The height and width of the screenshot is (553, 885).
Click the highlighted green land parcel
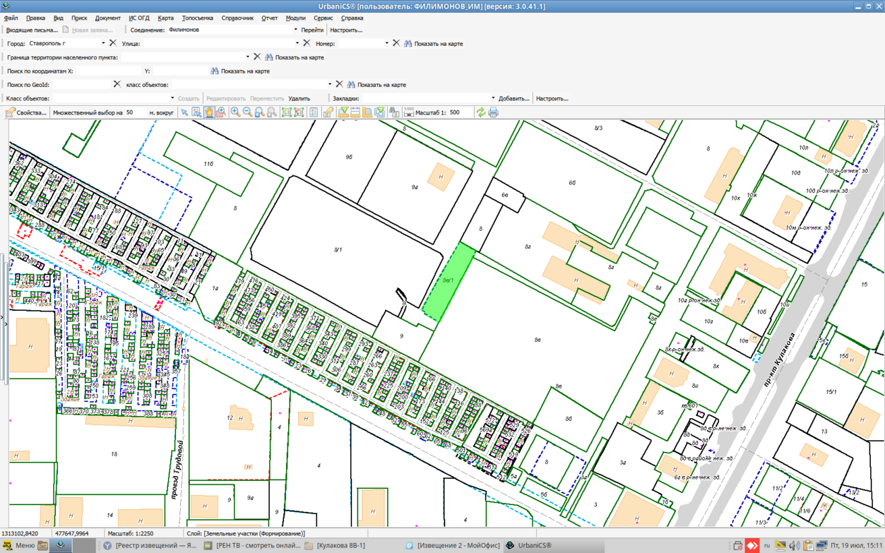click(449, 282)
